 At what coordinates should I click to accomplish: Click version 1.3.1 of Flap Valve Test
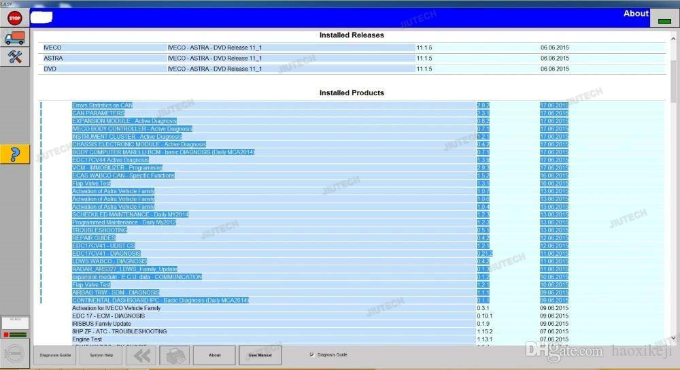pos(483,184)
